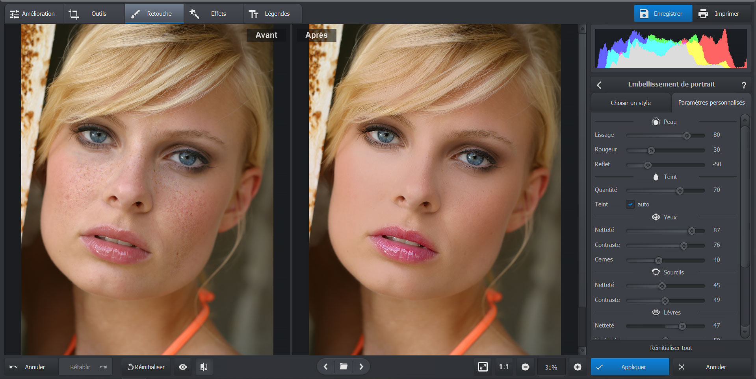Open the folder browse icon

(x=344, y=367)
